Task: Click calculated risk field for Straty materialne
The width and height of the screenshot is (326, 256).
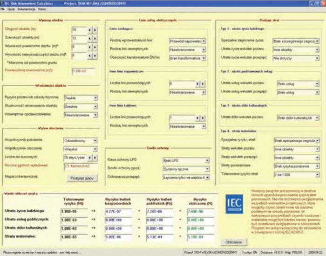Action: [x=201, y=237]
